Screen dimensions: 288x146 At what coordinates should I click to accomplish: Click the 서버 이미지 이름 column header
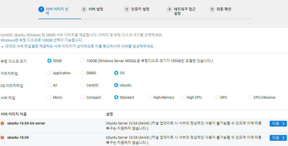pyautogui.click(x=14, y=114)
